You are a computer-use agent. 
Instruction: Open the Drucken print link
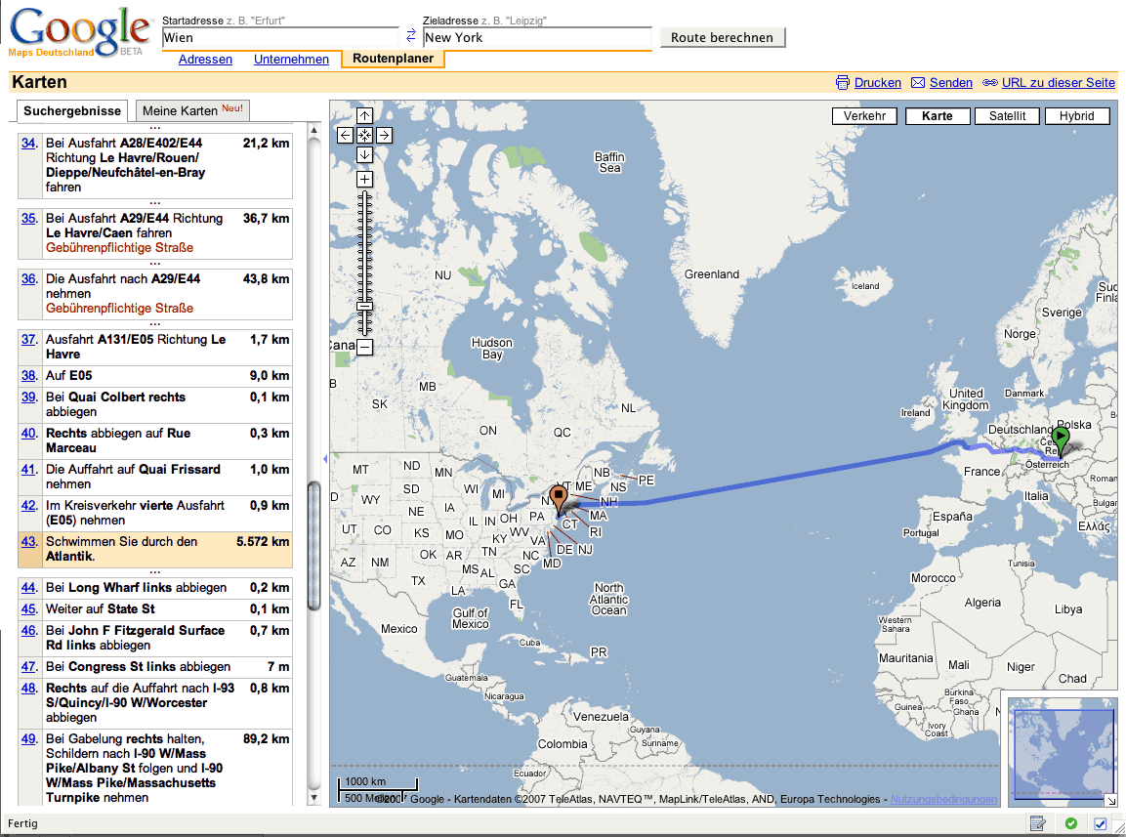[x=878, y=83]
